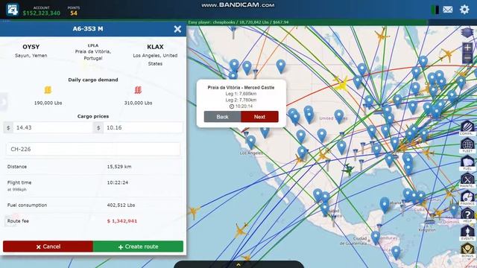Zoom out the map with minus

pyautogui.click(x=467, y=58)
